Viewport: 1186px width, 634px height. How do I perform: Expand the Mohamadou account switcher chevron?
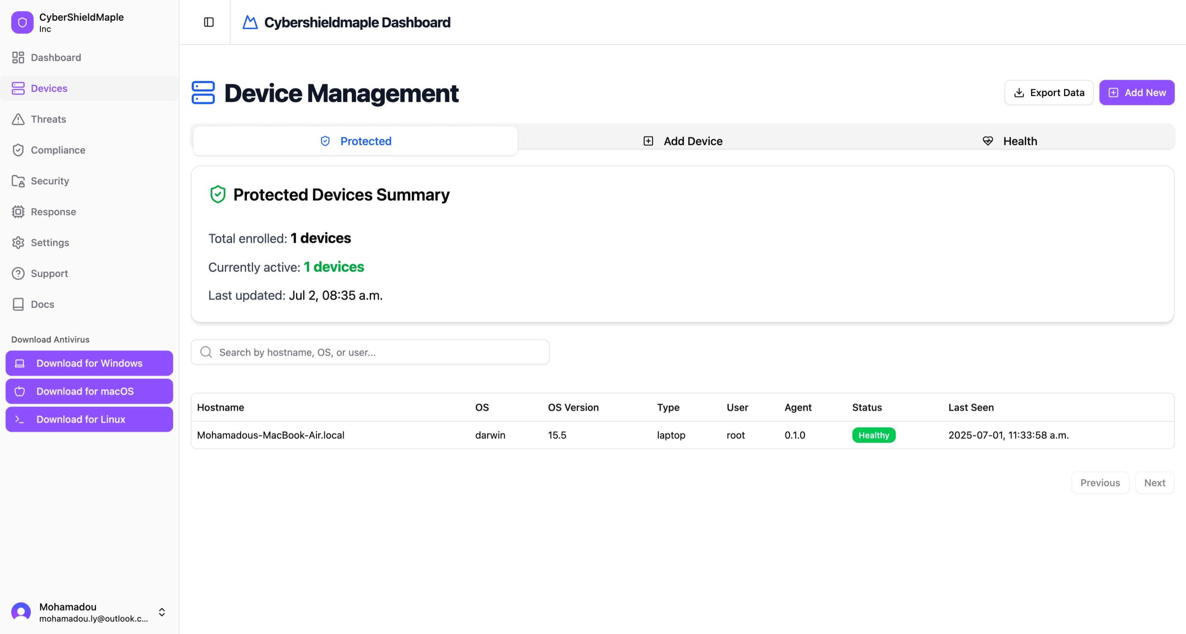(x=162, y=612)
